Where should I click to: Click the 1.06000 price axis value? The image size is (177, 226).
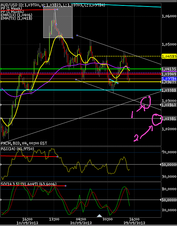169,16
